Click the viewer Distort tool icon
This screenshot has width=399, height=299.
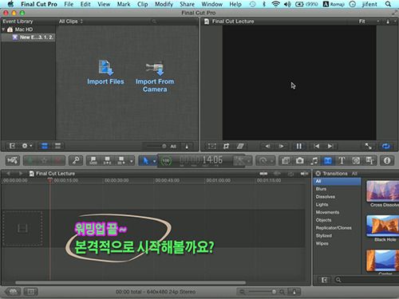coord(240,146)
